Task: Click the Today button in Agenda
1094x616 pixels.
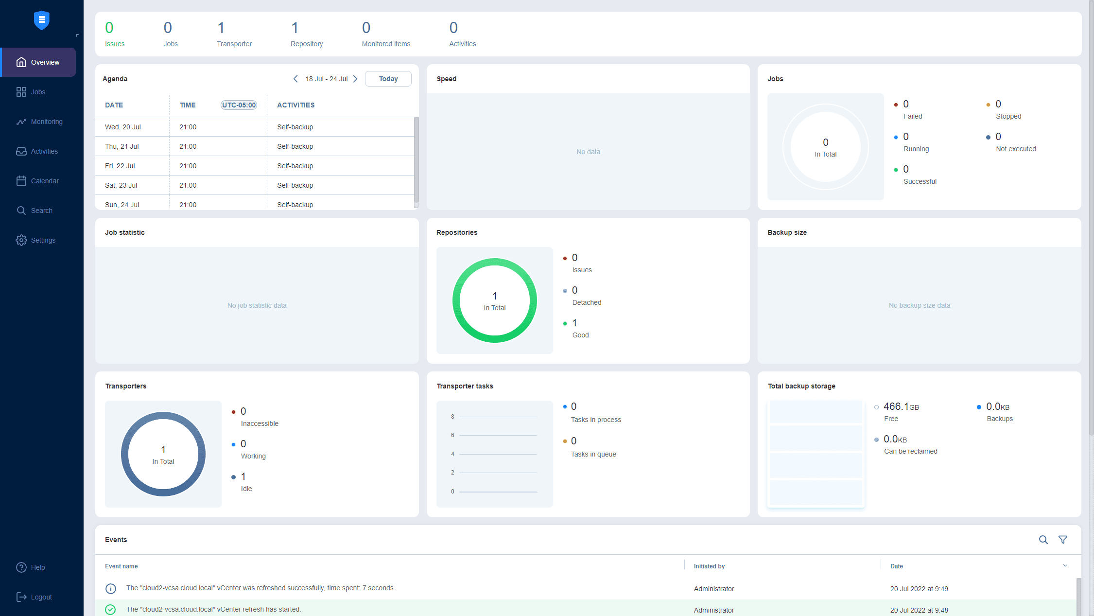Action: click(388, 79)
